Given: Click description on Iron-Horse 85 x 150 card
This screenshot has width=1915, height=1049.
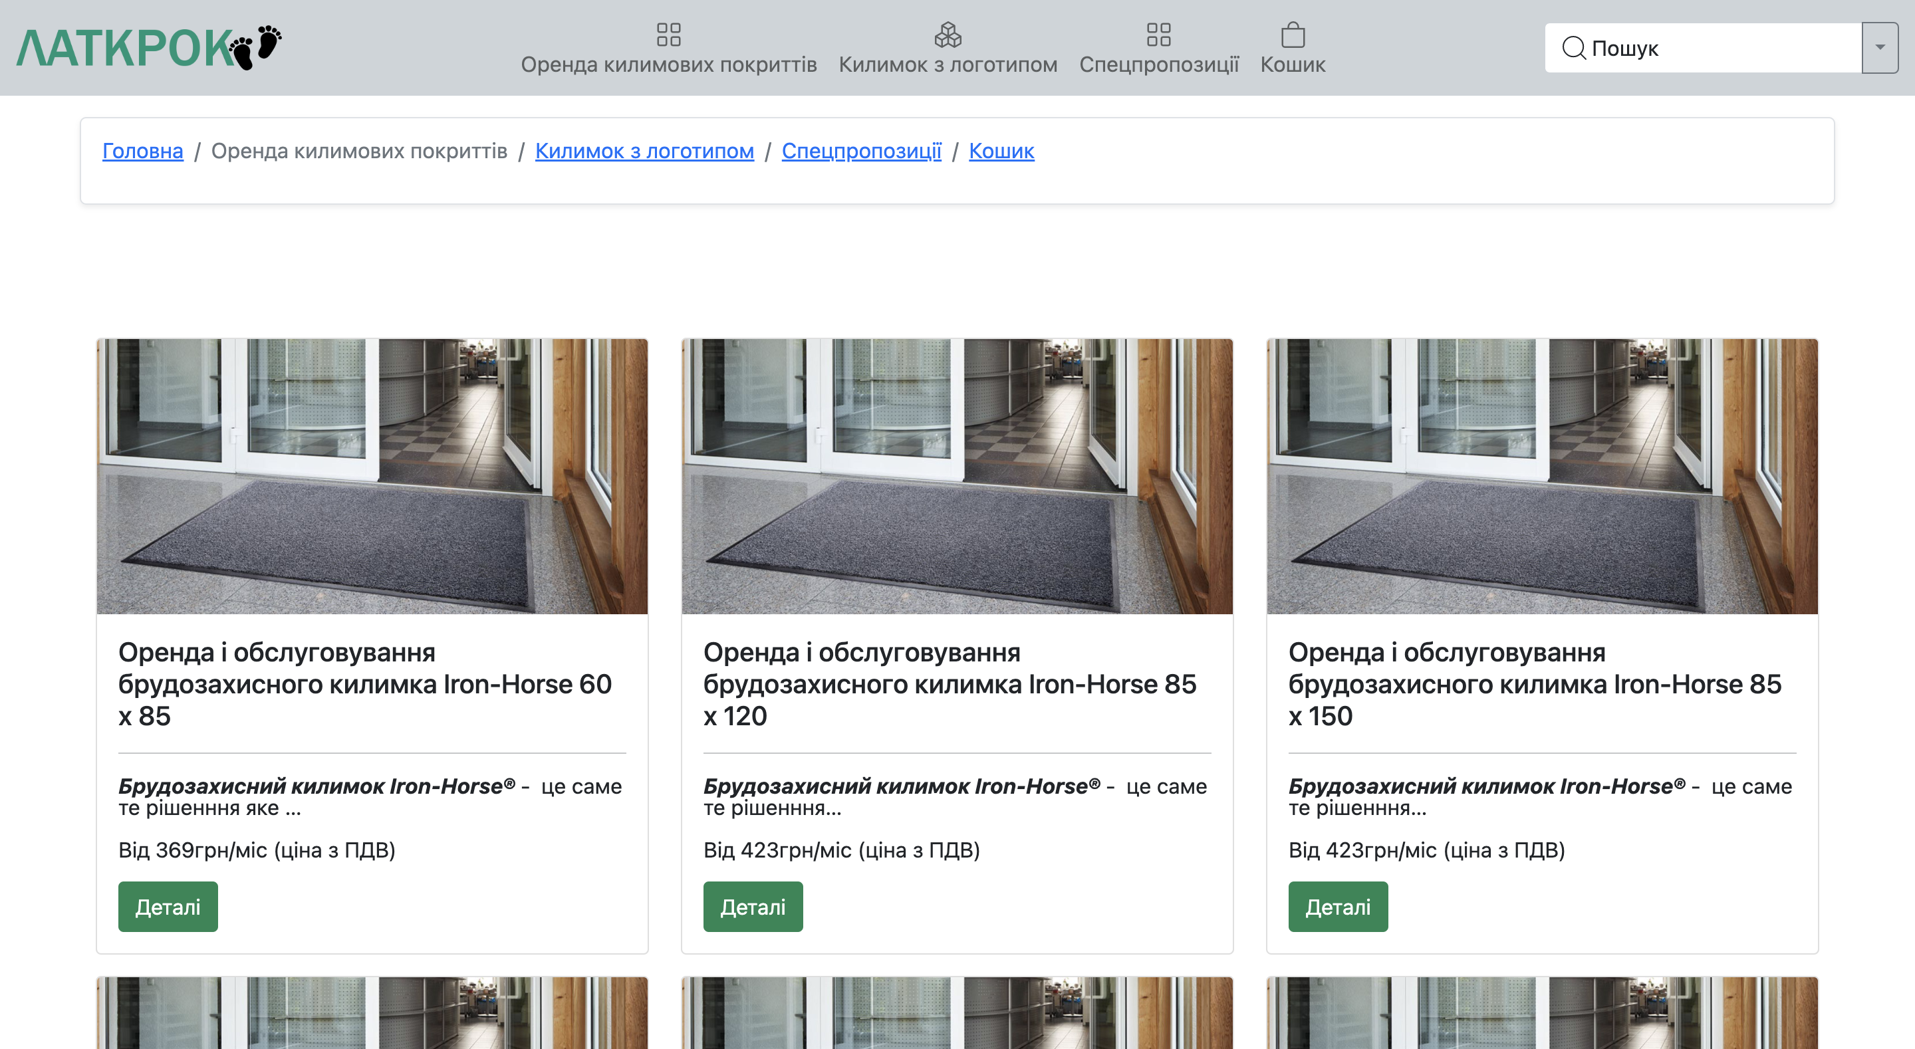Looking at the screenshot, I should pos(1541,796).
